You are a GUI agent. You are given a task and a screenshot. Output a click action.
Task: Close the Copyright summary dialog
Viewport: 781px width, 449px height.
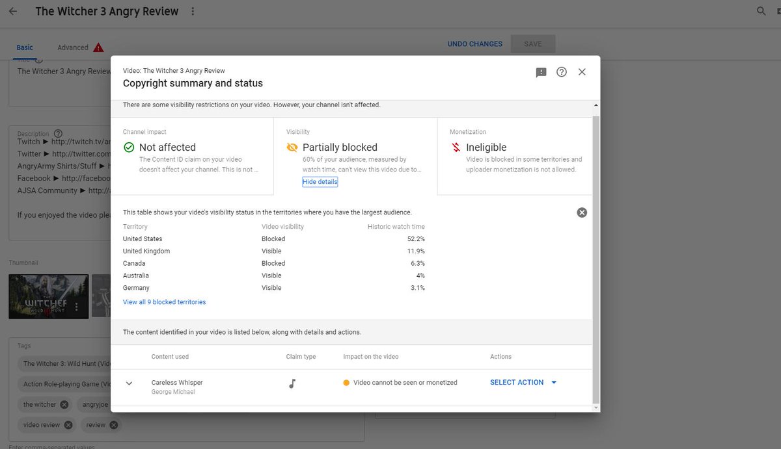[582, 72]
